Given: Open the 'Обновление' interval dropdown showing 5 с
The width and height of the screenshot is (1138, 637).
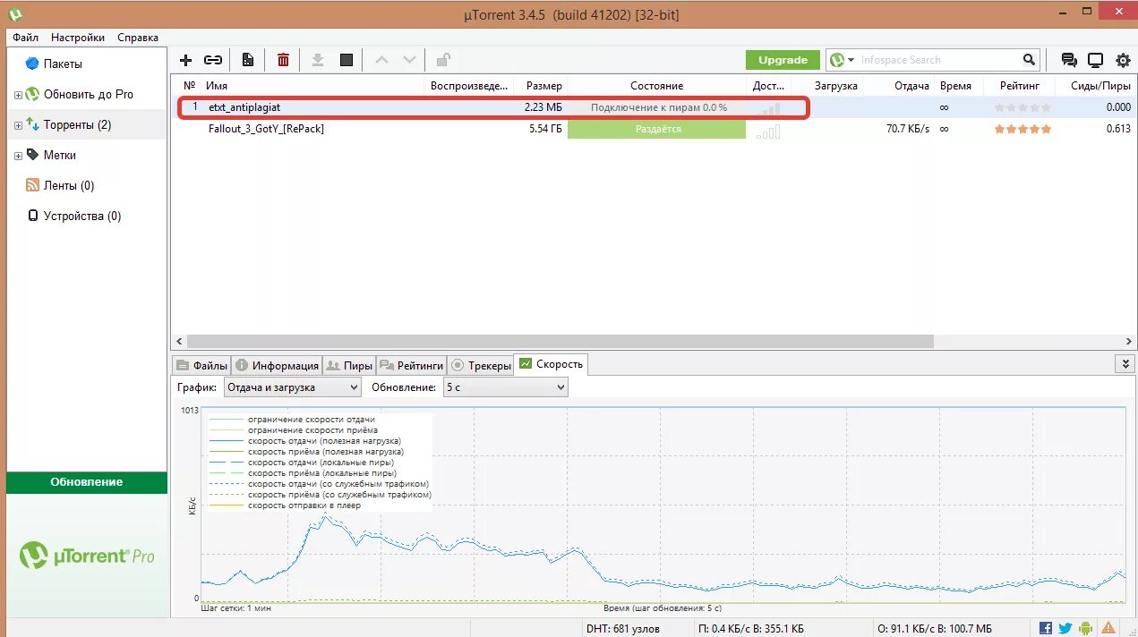Looking at the screenshot, I should pos(506,387).
